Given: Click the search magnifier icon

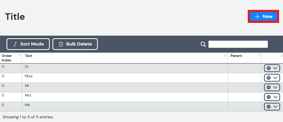Looking at the screenshot, I should 203,44.
